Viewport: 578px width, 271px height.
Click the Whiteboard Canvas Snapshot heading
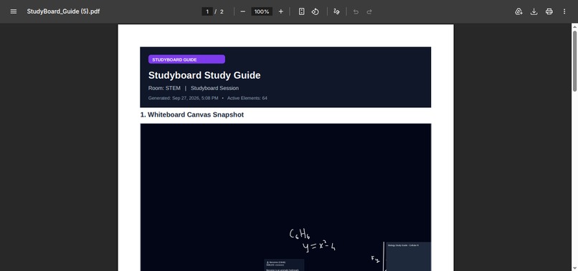click(192, 114)
